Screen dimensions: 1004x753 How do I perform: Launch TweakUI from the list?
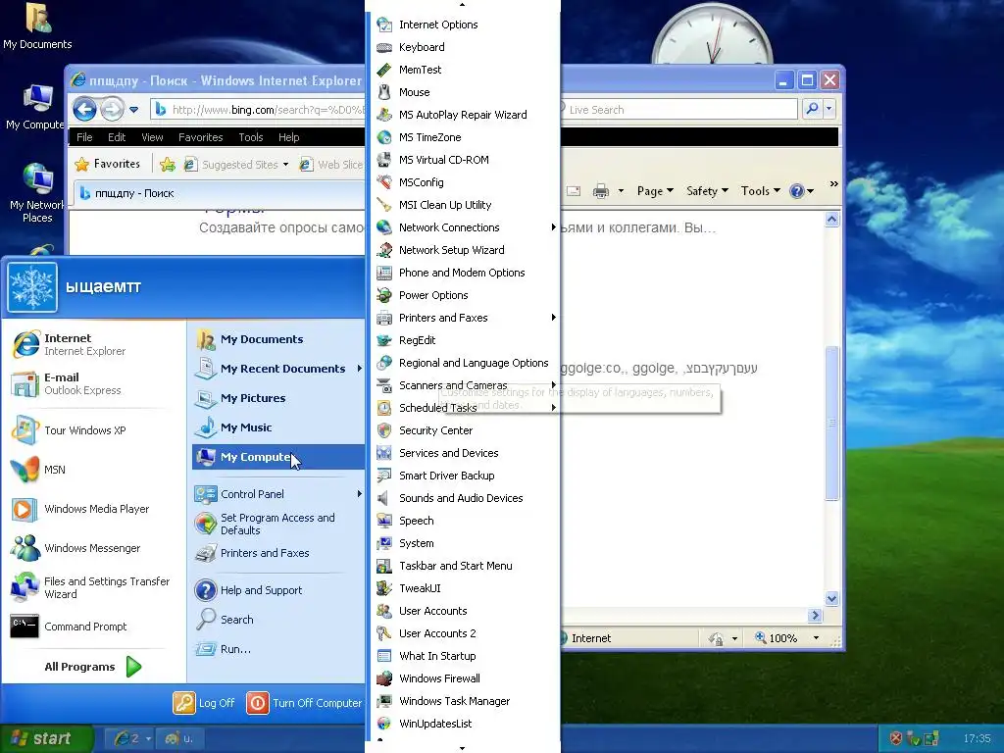pos(463,588)
